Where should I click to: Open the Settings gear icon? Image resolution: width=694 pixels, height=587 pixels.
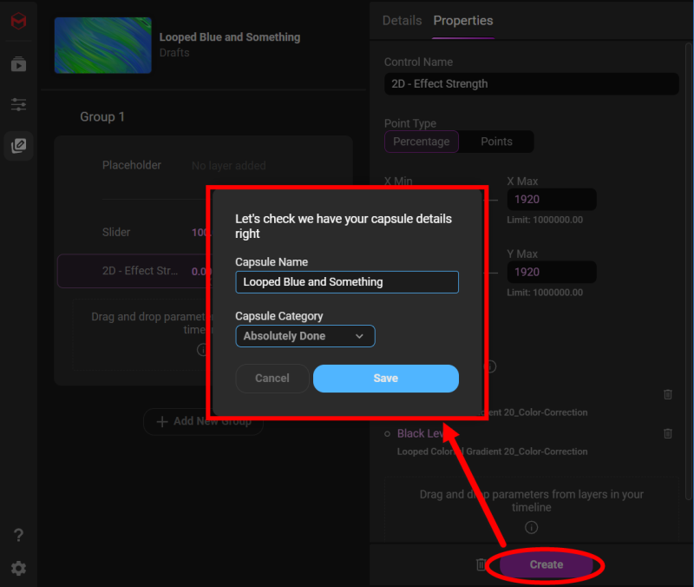click(x=18, y=568)
